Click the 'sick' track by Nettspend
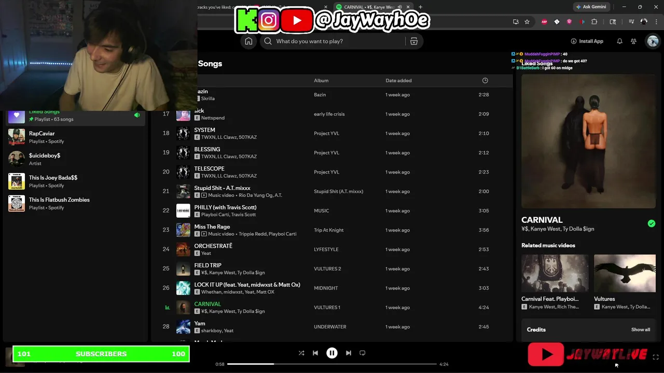The width and height of the screenshot is (664, 373). (199, 111)
